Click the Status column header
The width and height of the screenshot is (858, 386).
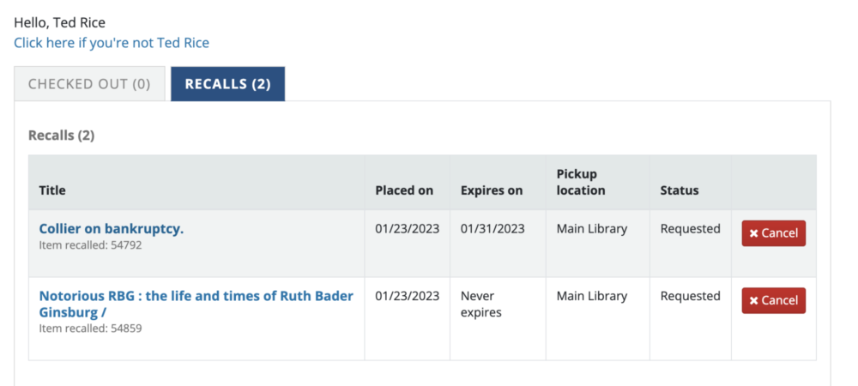click(680, 190)
